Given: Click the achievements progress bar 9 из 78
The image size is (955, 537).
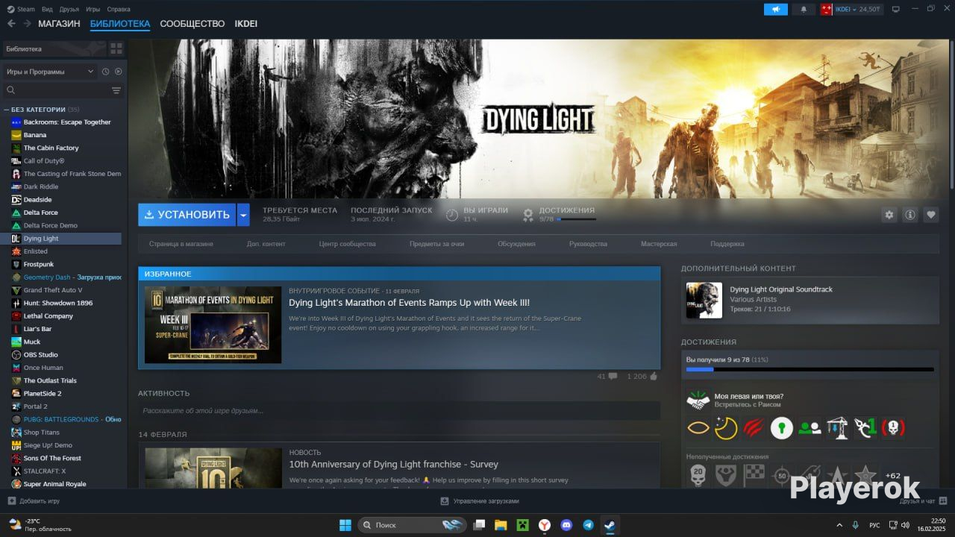Looking at the screenshot, I should click(810, 369).
